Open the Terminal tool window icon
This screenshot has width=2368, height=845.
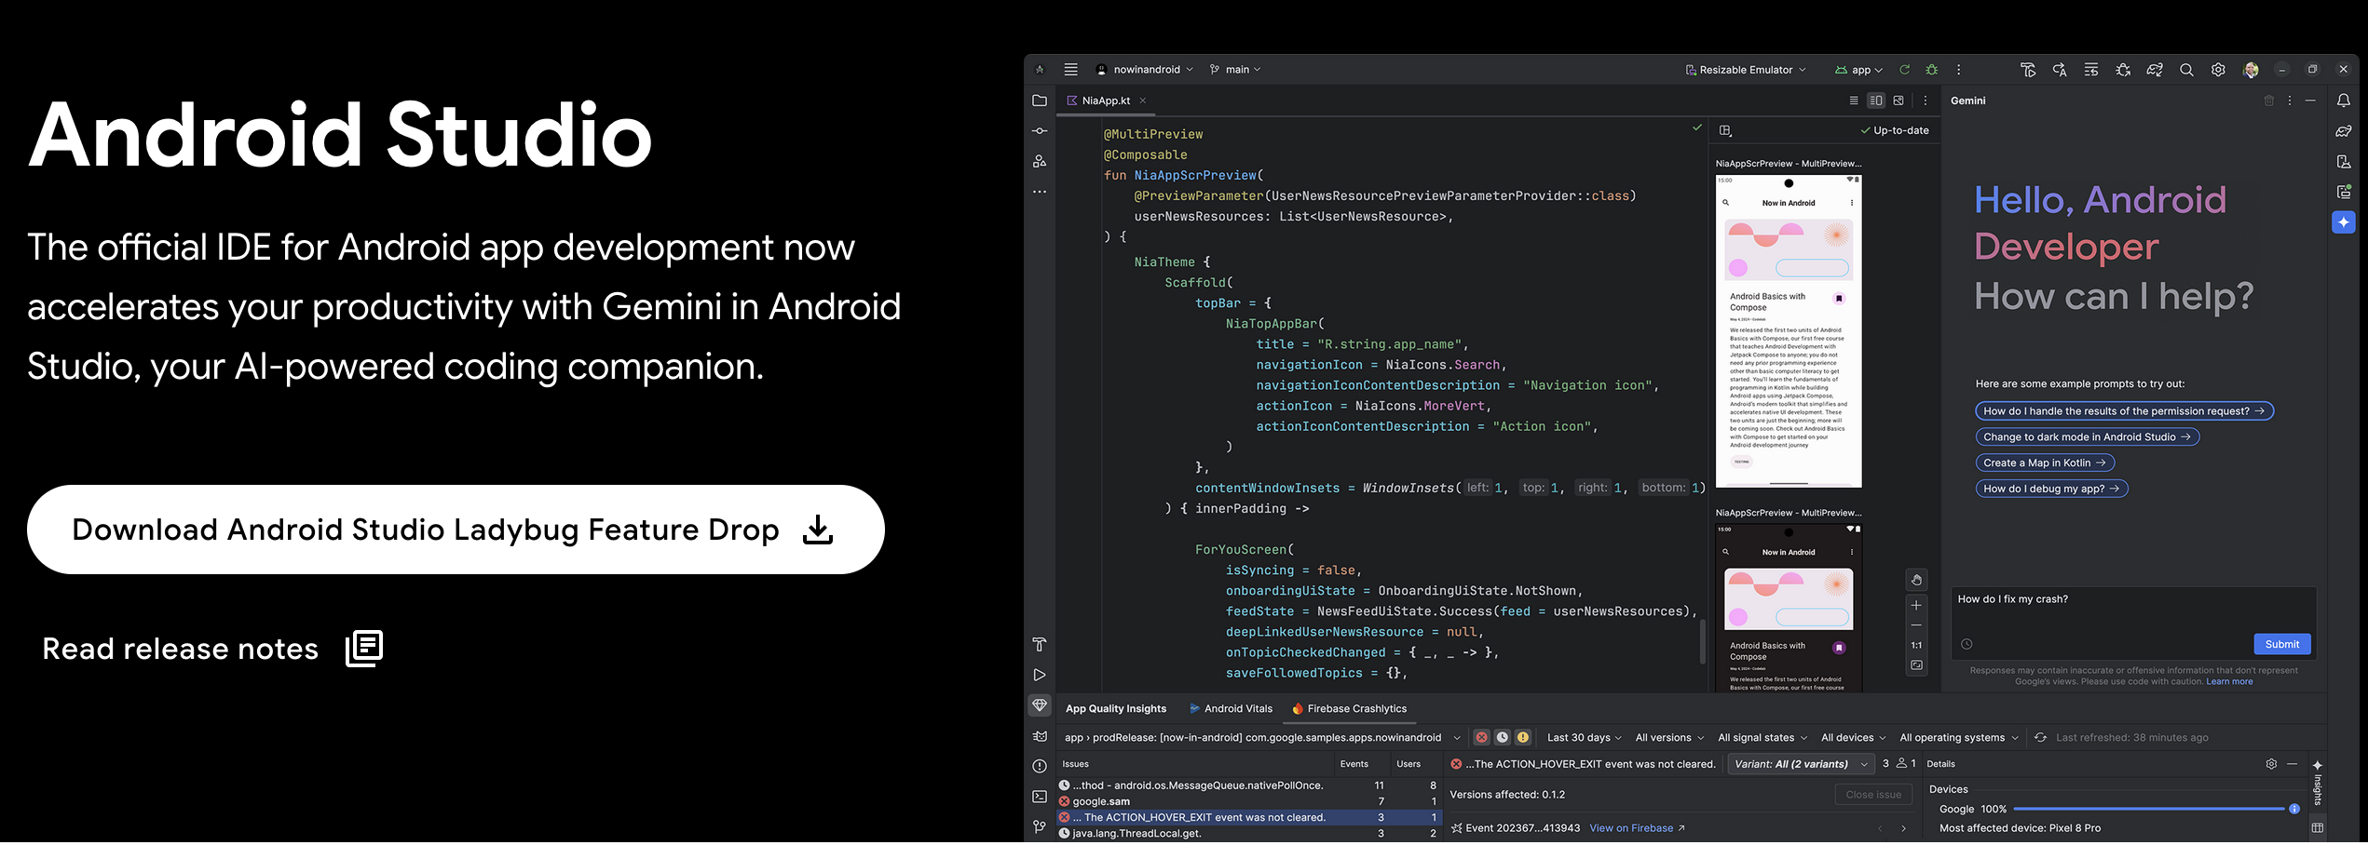click(x=1040, y=797)
